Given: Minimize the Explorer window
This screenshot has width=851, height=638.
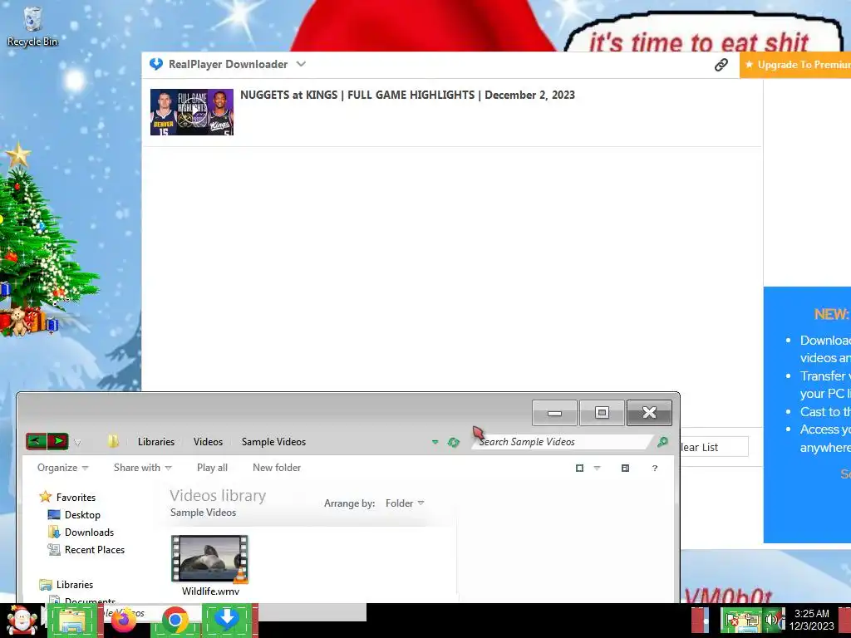Looking at the screenshot, I should coord(554,413).
